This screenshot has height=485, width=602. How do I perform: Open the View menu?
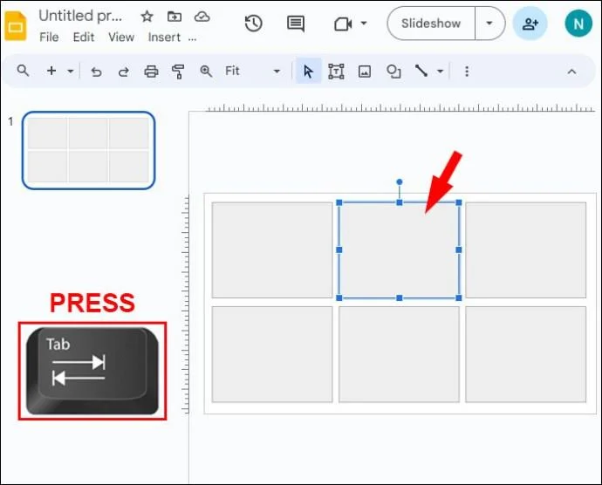tap(121, 38)
